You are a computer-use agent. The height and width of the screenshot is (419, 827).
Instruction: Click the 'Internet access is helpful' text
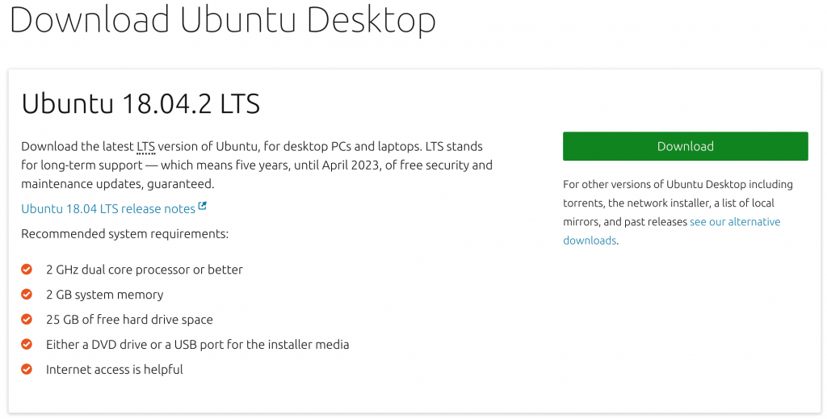tap(115, 370)
